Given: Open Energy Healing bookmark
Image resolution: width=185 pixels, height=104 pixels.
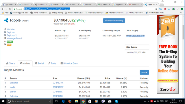Looking at the screenshot, I should 56,13.
